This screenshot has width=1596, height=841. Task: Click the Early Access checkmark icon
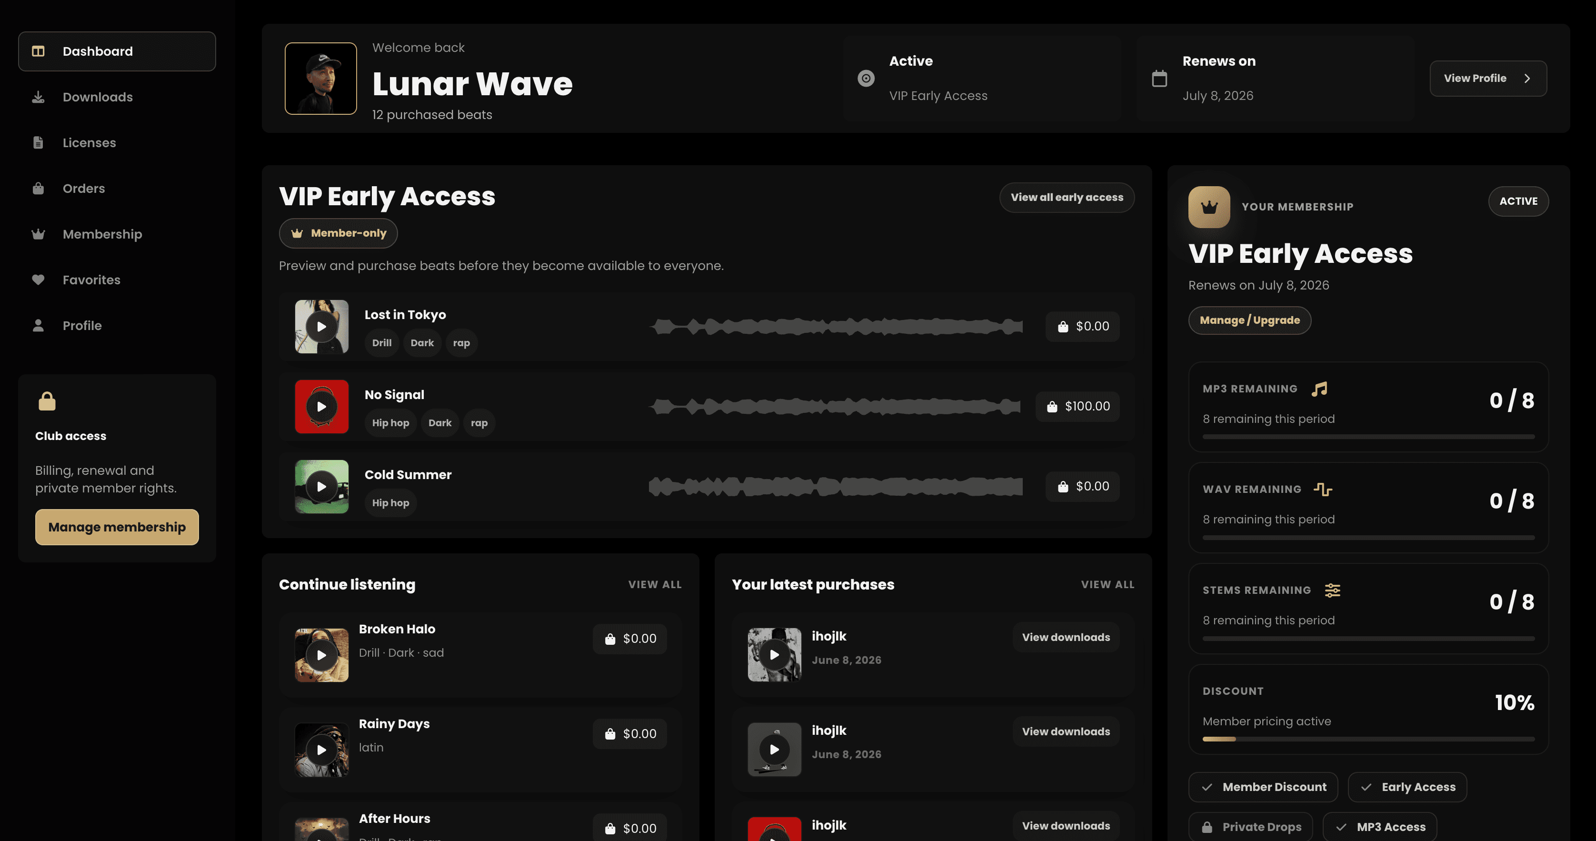(1366, 787)
